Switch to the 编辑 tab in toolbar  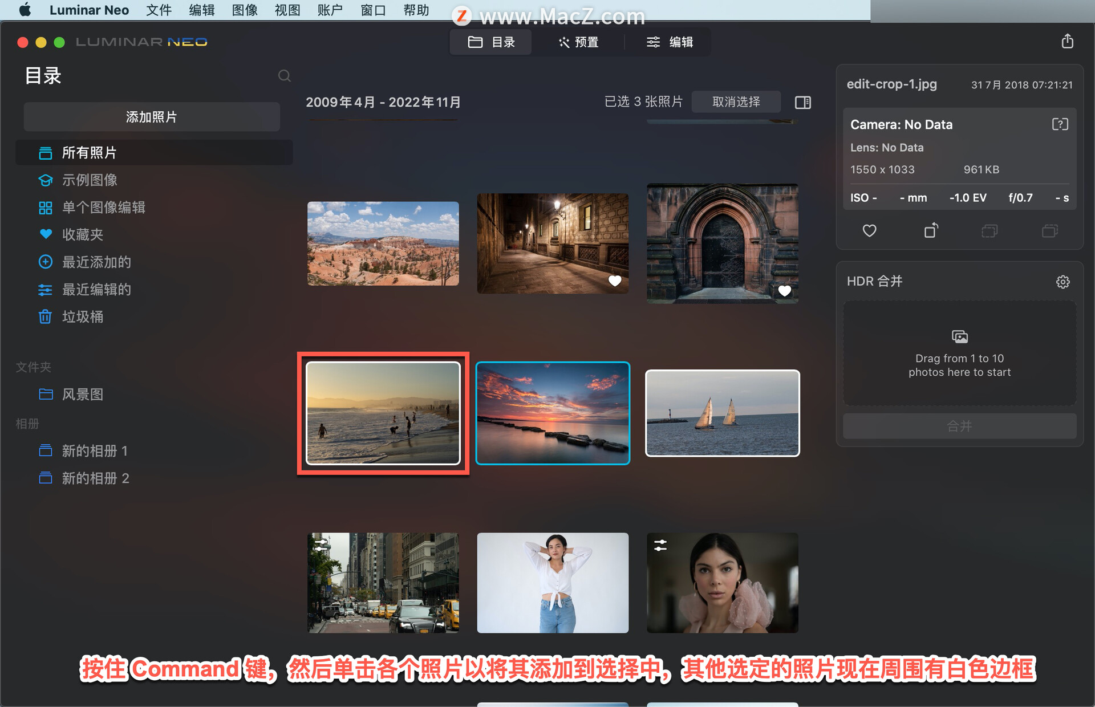669,42
